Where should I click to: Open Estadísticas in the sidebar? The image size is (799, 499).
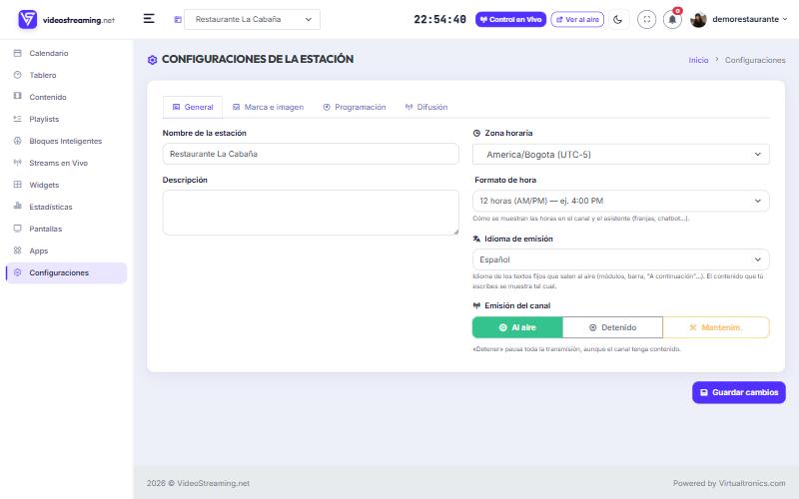[66, 207]
